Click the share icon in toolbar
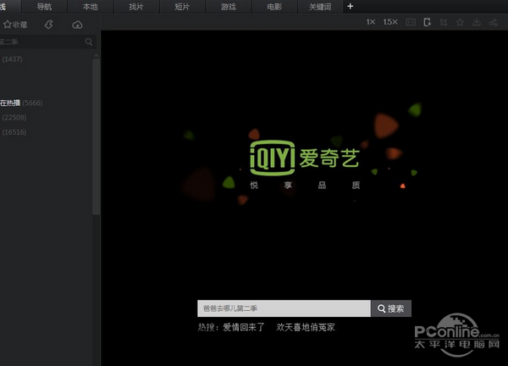 (x=493, y=22)
